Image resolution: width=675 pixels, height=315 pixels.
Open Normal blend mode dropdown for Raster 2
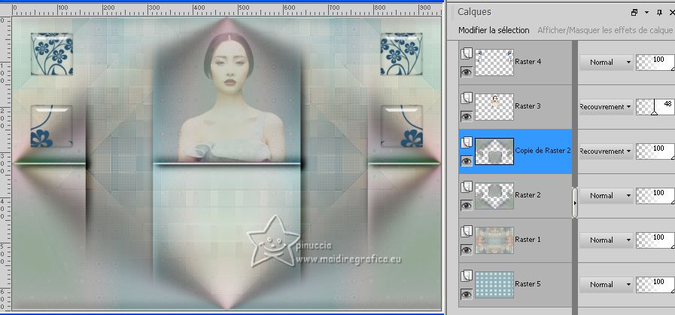606,196
